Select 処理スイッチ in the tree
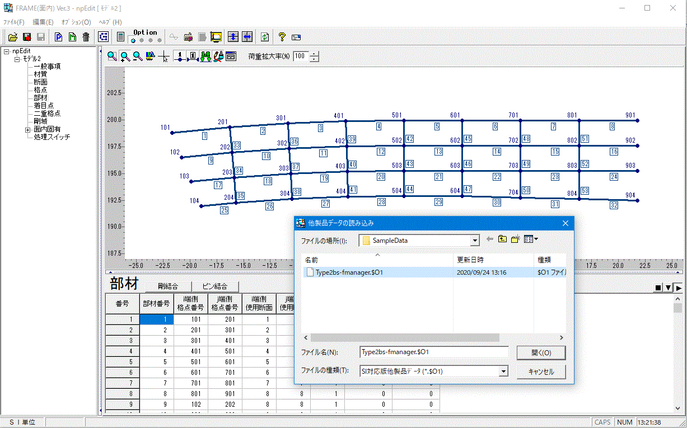Image resolution: width=687 pixels, height=428 pixels. 52,137
